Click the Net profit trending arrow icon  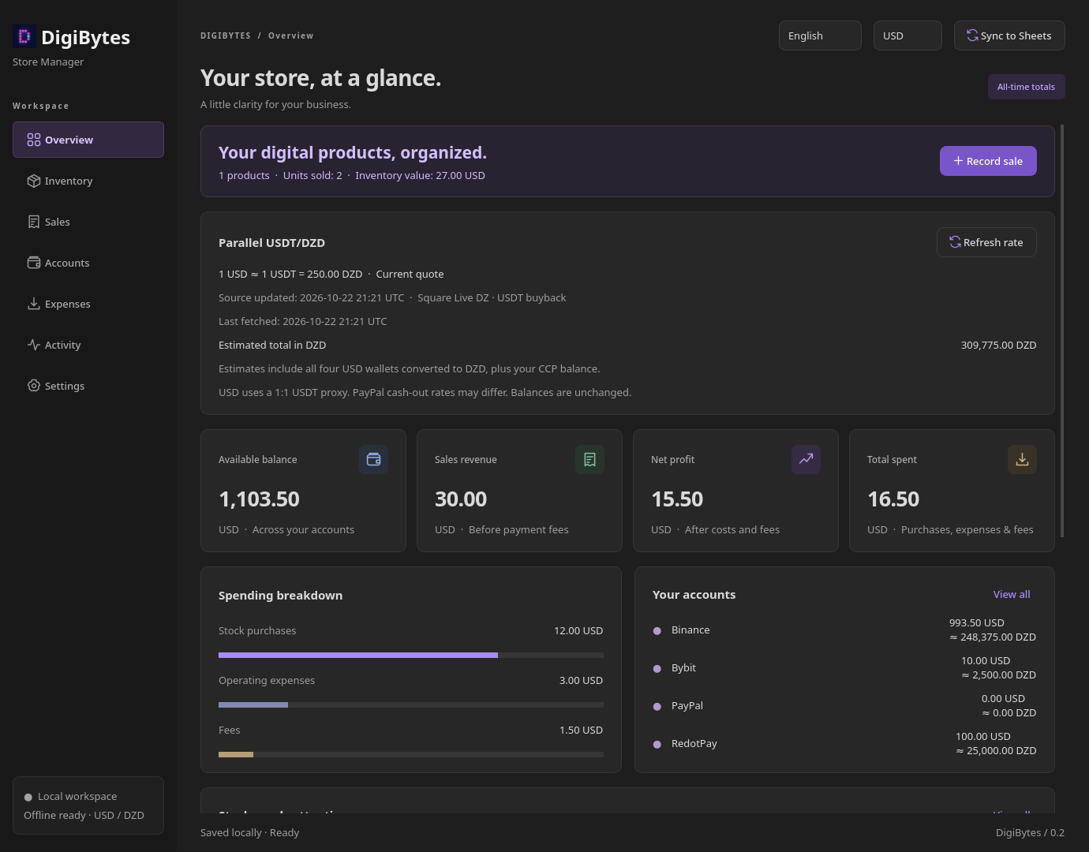[806, 459]
